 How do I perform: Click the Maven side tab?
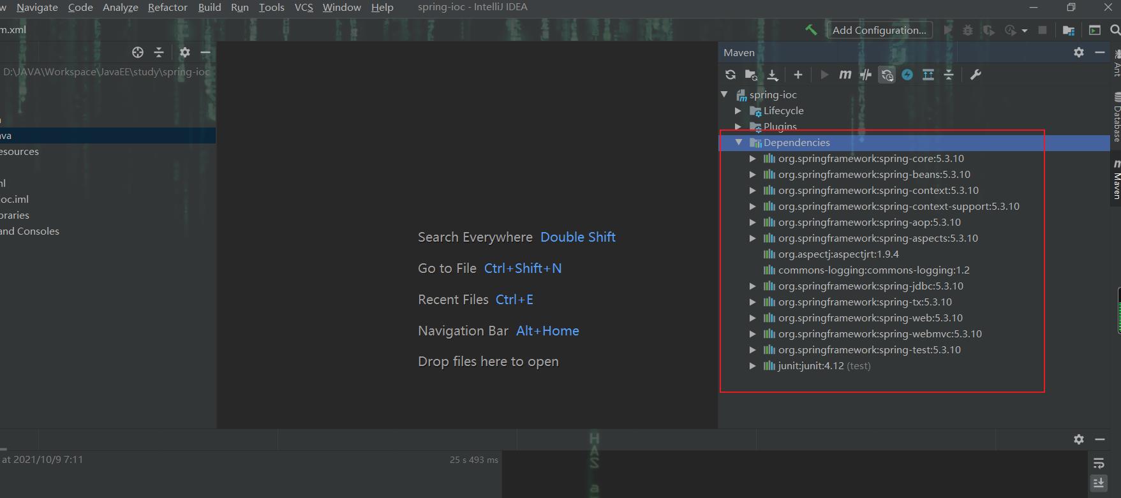(1117, 180)
